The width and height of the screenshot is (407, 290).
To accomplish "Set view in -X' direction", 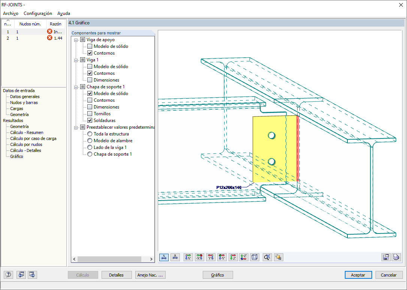I will [199, 257].
